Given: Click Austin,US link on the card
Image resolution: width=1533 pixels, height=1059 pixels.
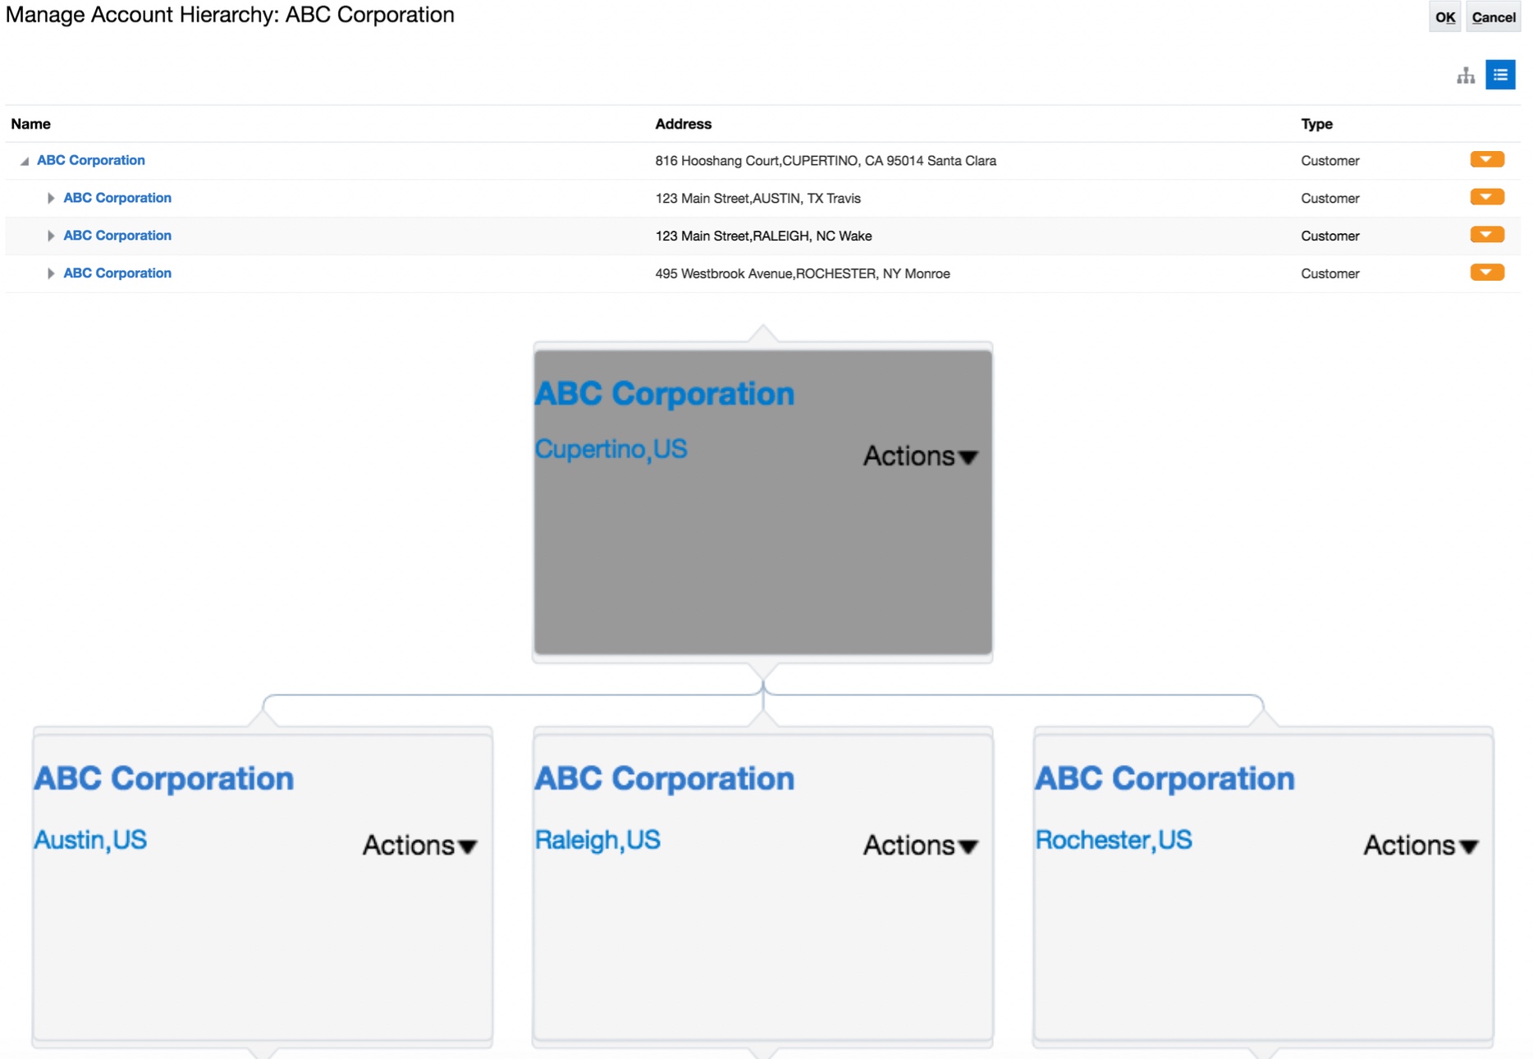Looking at the screenshot, I should tap(90, 840).
